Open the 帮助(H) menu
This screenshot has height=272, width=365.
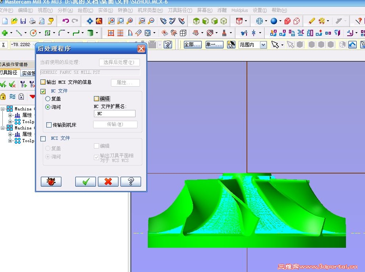(x=279, y=10)
